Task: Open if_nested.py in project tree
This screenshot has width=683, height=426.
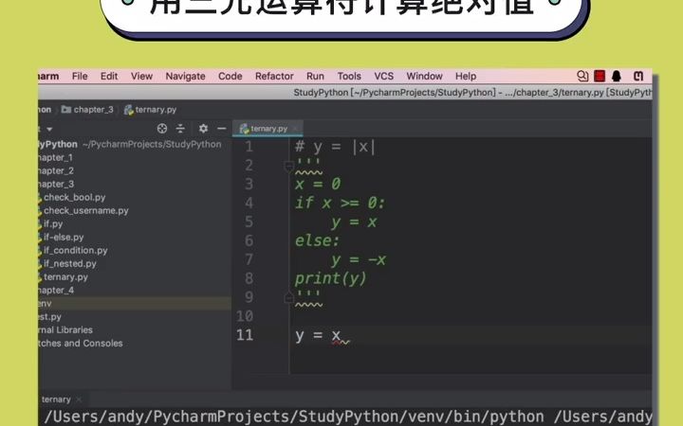Action: point(69,263)
